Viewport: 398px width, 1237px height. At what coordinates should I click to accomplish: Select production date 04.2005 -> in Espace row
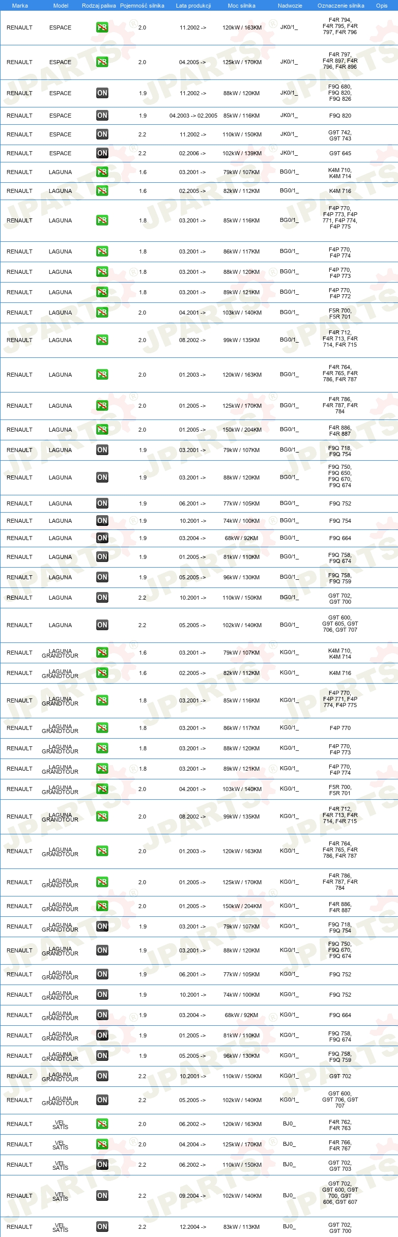(x=192, y=62)
